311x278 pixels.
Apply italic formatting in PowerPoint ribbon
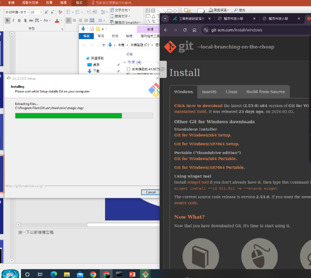pyautogui.click(x=13, y=21)
